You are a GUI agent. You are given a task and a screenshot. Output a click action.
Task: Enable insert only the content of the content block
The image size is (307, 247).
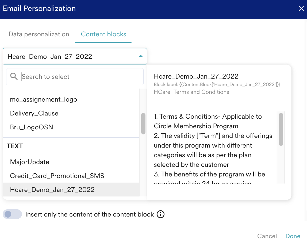[12, 214]
